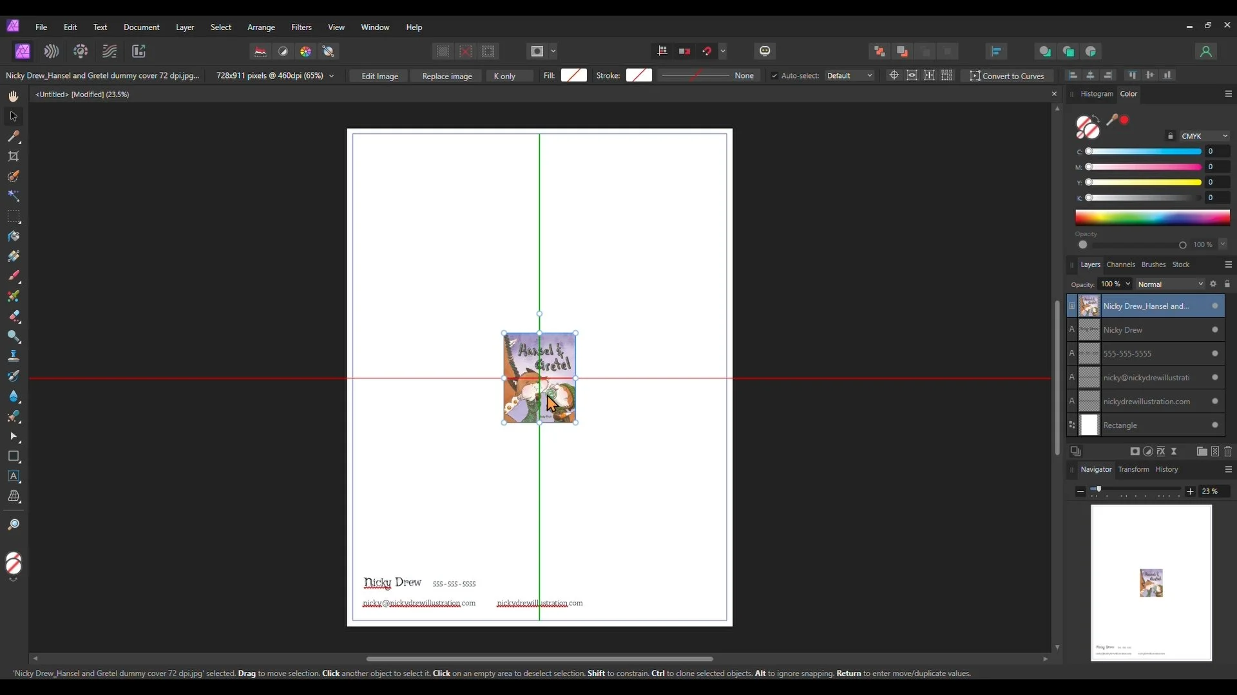
Task: Click Convert to Curves button
Action: pyautogui.click(x=1007, y=76)
